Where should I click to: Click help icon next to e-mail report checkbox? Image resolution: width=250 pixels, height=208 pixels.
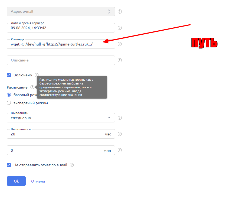click(x=72, y=165)
